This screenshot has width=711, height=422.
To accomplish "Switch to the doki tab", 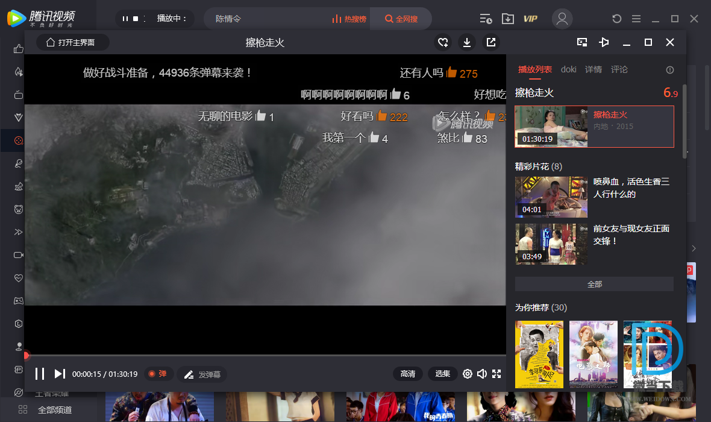I will (569, 69).
